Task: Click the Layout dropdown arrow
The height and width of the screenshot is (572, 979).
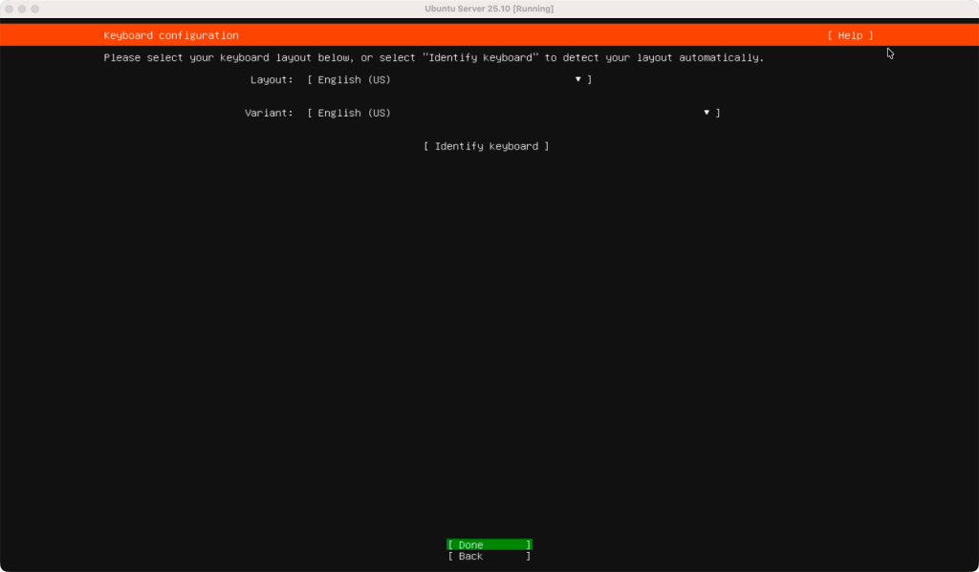Action: (x=578, y=79)
